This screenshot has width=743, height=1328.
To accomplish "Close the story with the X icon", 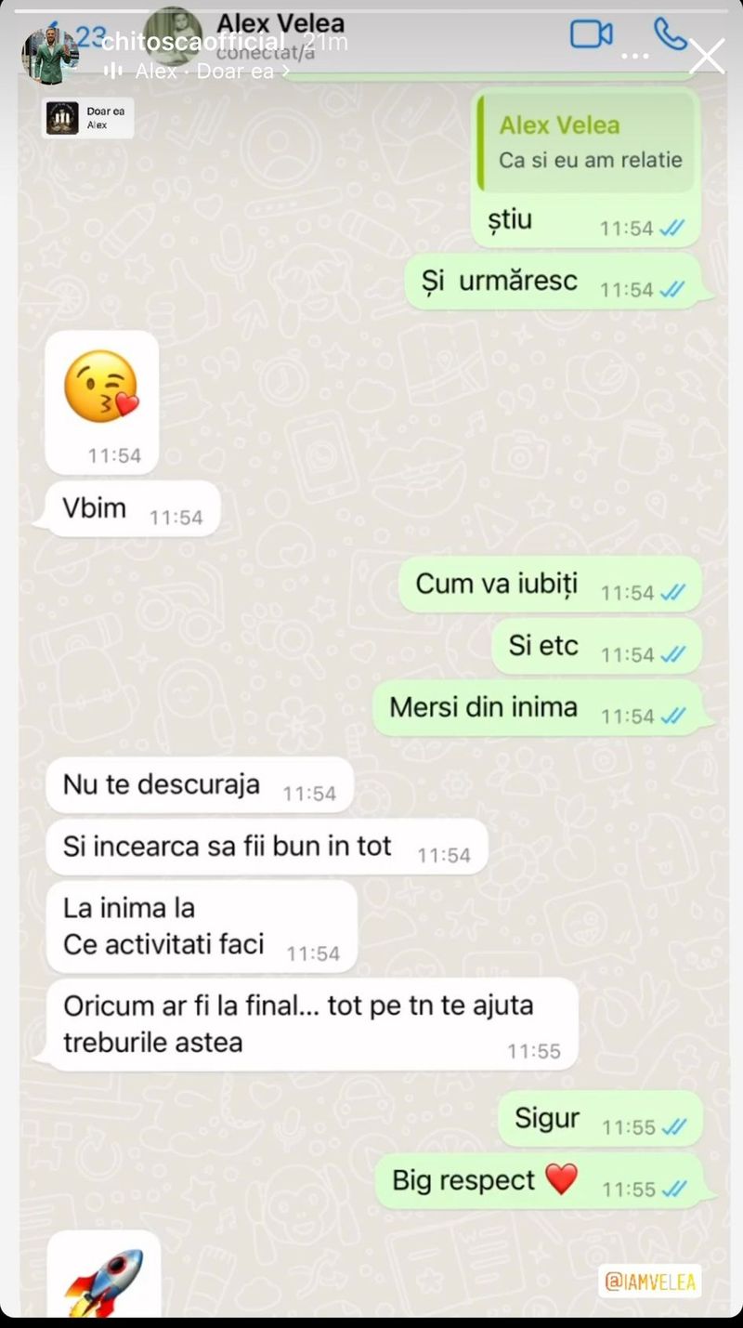I will coord(707,56).
